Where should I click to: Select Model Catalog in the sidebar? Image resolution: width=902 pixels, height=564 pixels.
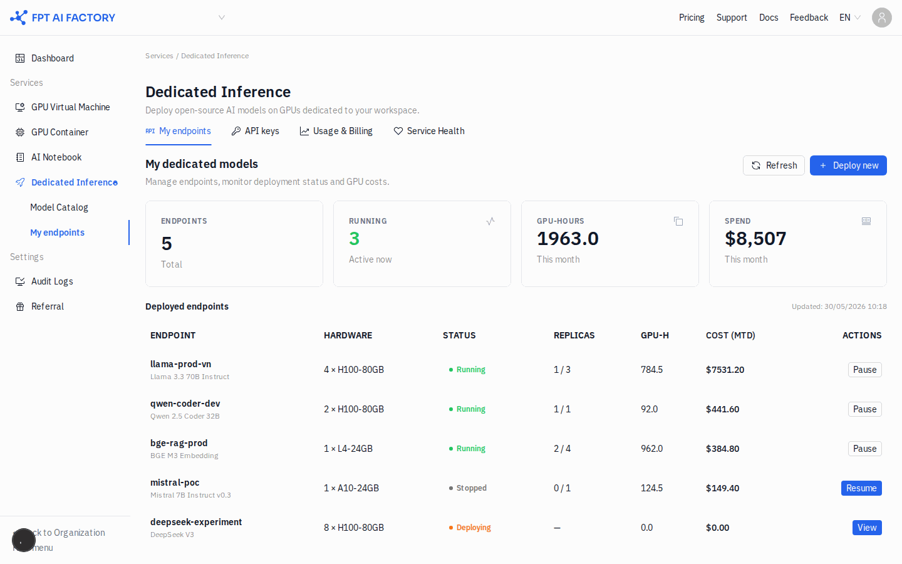pos(59,207)
